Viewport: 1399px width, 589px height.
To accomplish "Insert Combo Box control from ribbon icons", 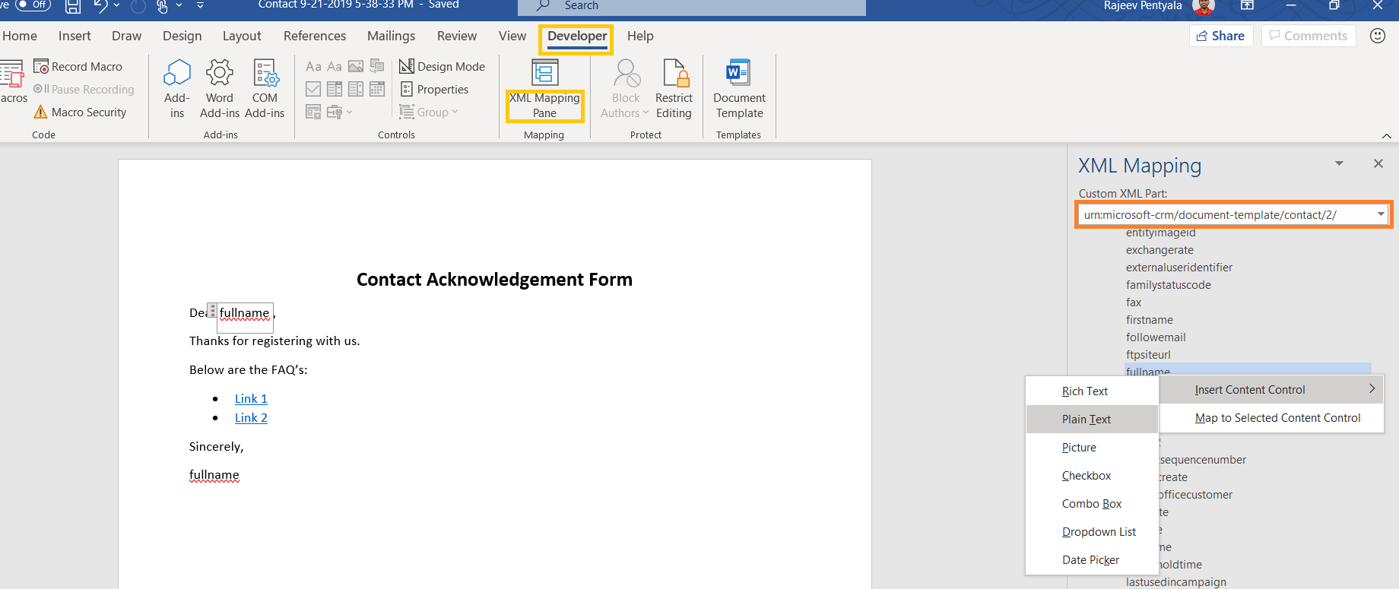I will [x=335, y=90].
